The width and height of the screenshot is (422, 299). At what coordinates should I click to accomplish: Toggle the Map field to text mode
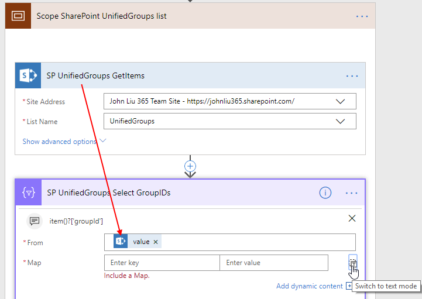(353, 263)
